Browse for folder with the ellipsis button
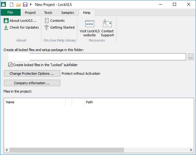Viewport: 196px width, 155px height. pos(191,57)
